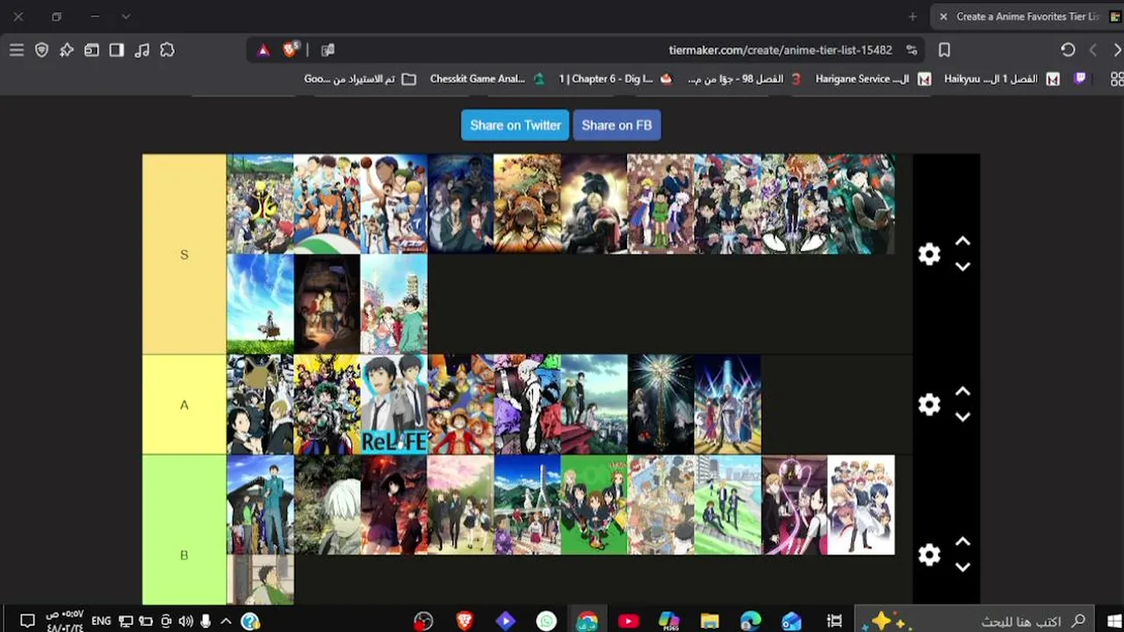Screen dimensions: 1124x632
Task: Open the Brave hamburger menu
Action: click(x=17, y=50)
